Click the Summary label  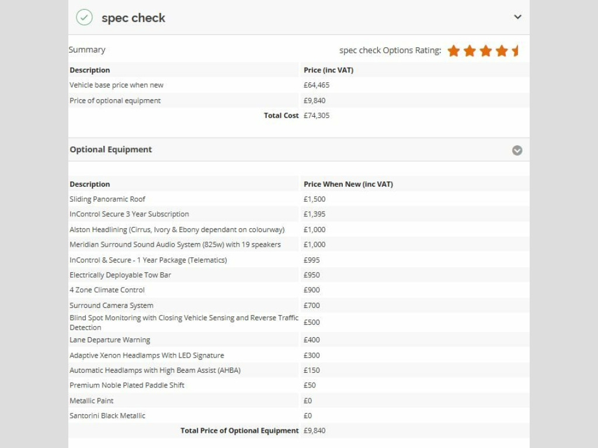coord(87,50)
